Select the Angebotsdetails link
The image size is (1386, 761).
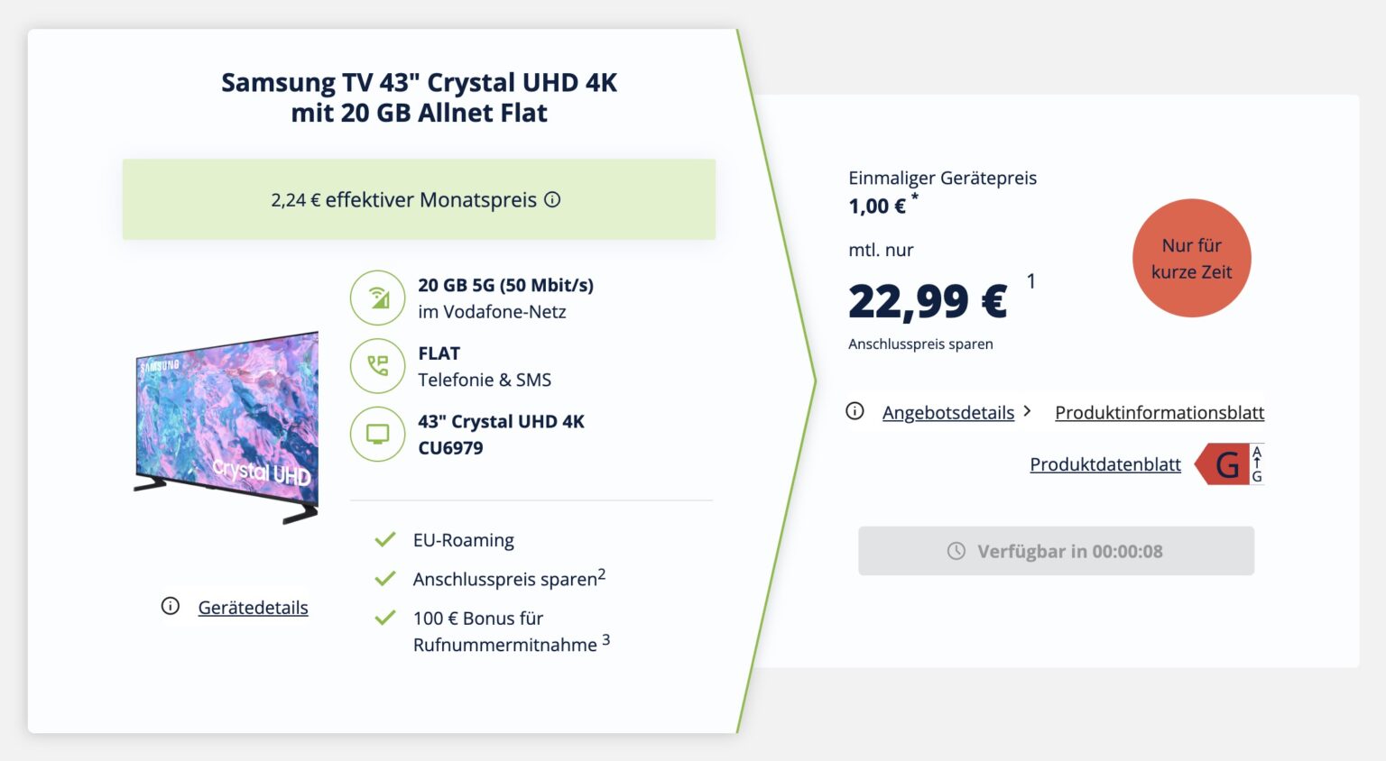tap(947, 412)
